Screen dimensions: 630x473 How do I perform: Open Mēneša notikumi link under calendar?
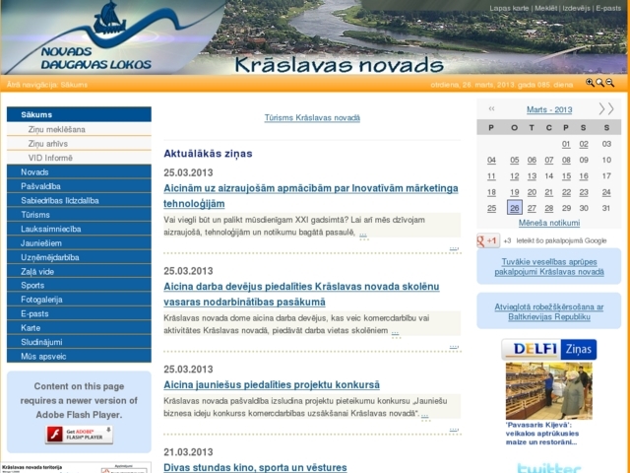[x=548, y=223]
